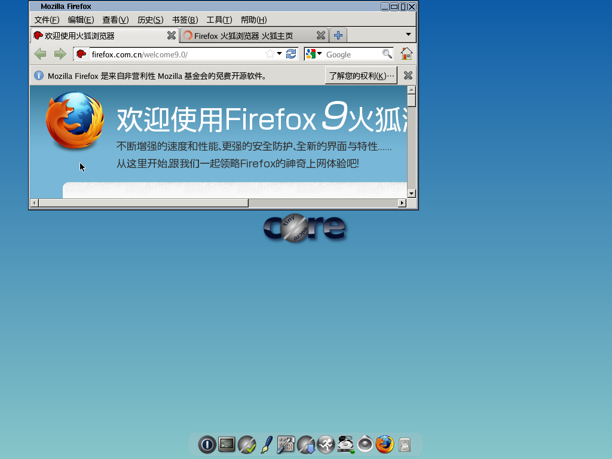Click the Exit power icon in the dock
This screenshot has height=459, width=612.
[207, 445]
